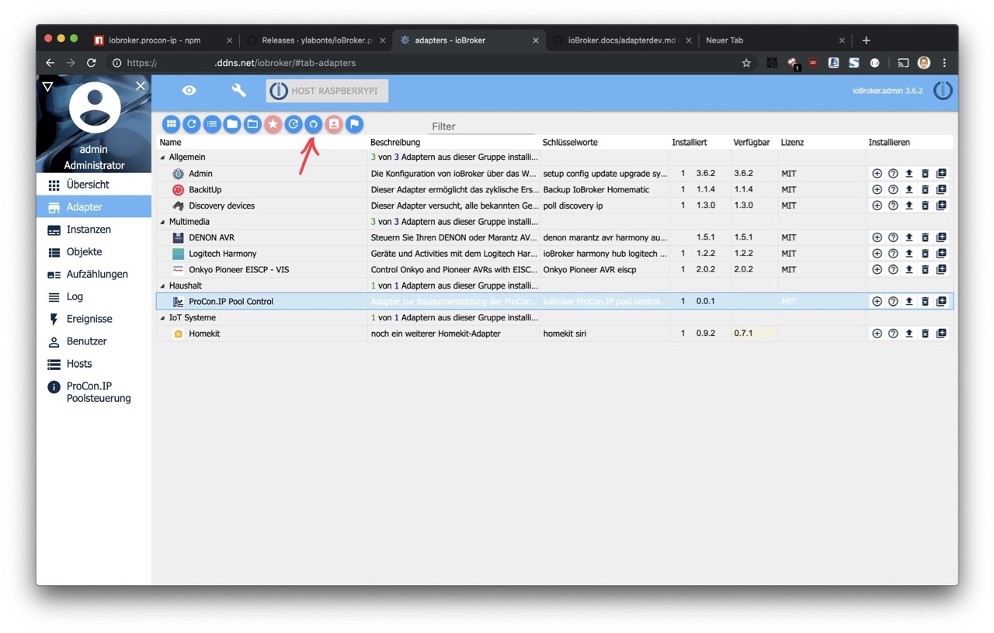Click the Verfügbar column header
The height and width of the screenshot is (633, 994).
point(751,142)
